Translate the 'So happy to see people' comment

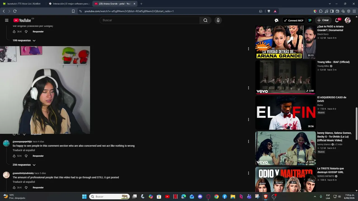24,150
